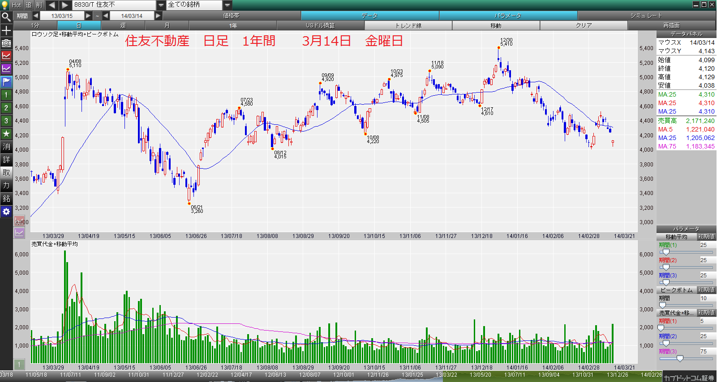This screenshot has height=382, width=721.
Task: Click the 移動 move button
Action: (x=496, y=25)
